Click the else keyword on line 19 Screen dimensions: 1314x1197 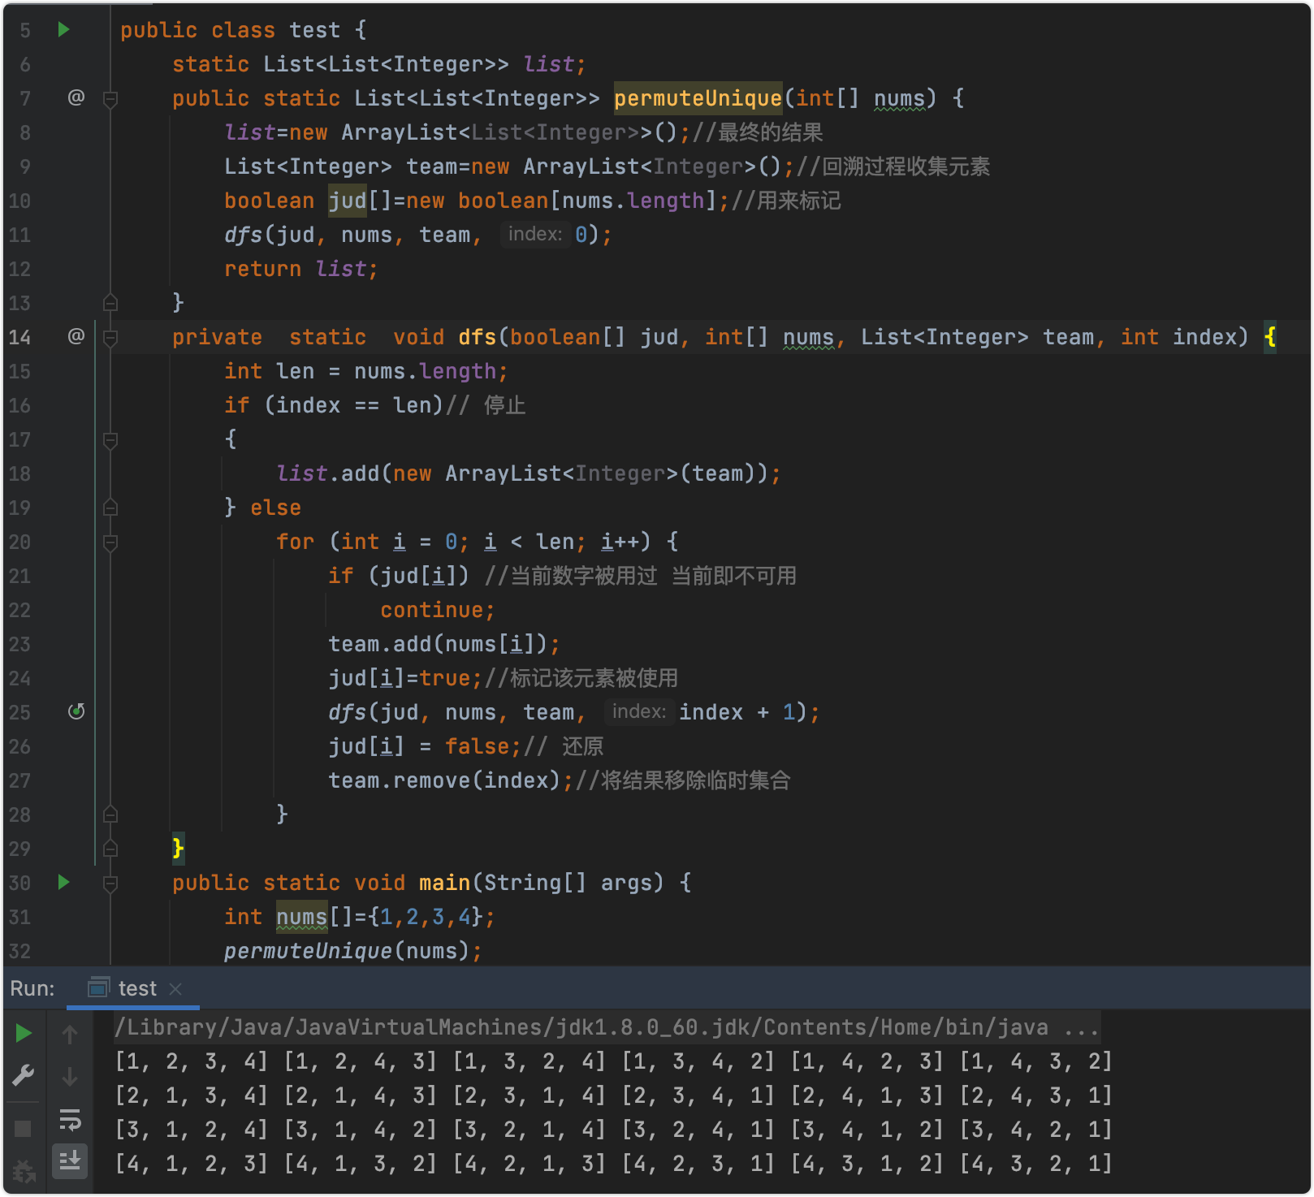pyautogui.click(x=275, y=508)
